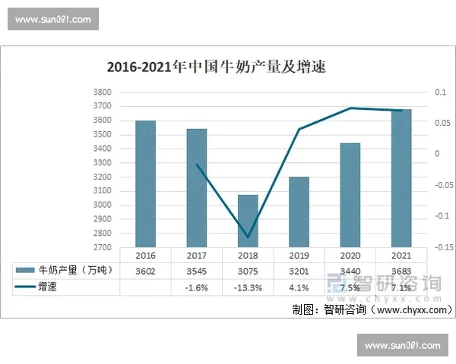Image resolution: width=456 pixels, height=364 pixels.
Task: Click the 3545 production value cell
Action: tap(197, 271)
